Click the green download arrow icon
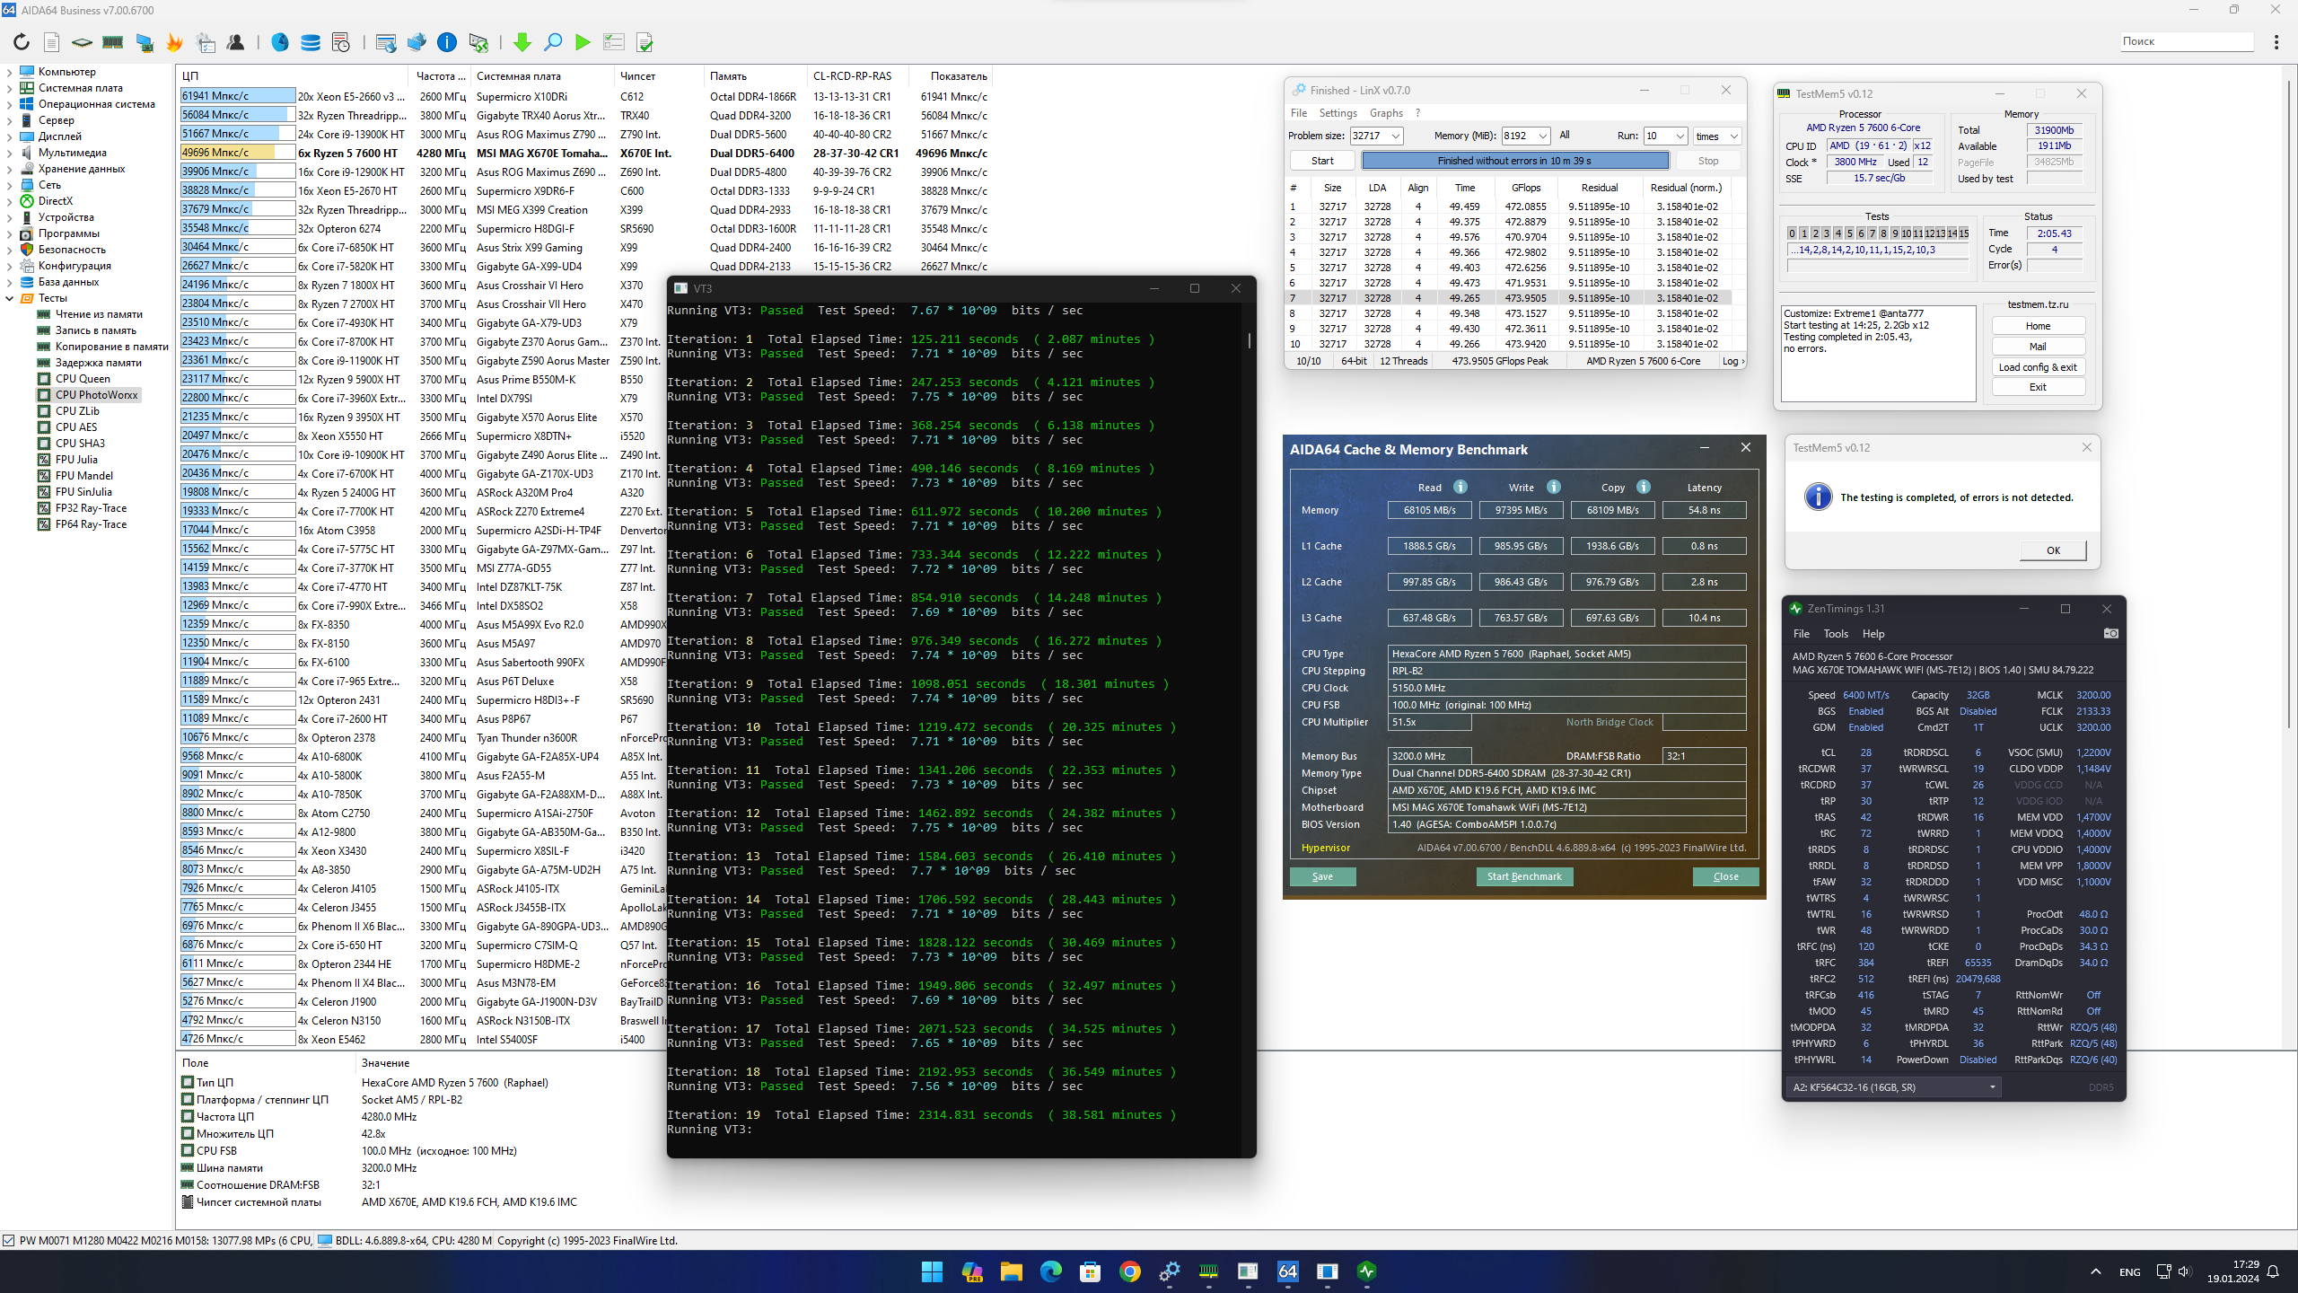 (522, 42)
